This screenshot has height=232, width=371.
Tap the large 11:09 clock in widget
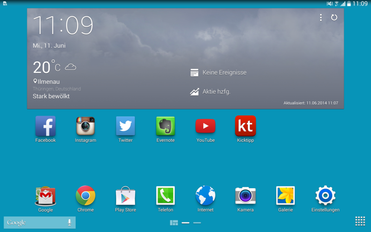63,25
